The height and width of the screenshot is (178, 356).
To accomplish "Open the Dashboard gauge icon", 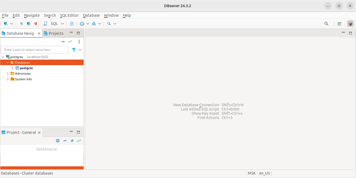I will click(x=82, y=24).
